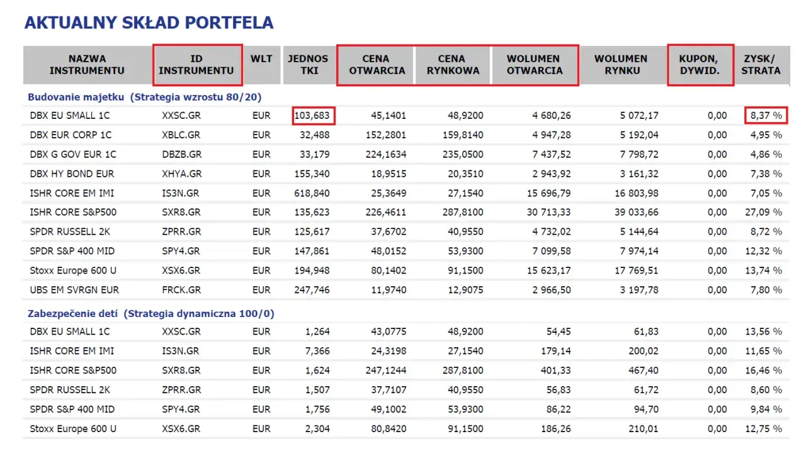
Task: Click the CENA OTWARCIA column header
Action: 376,65
